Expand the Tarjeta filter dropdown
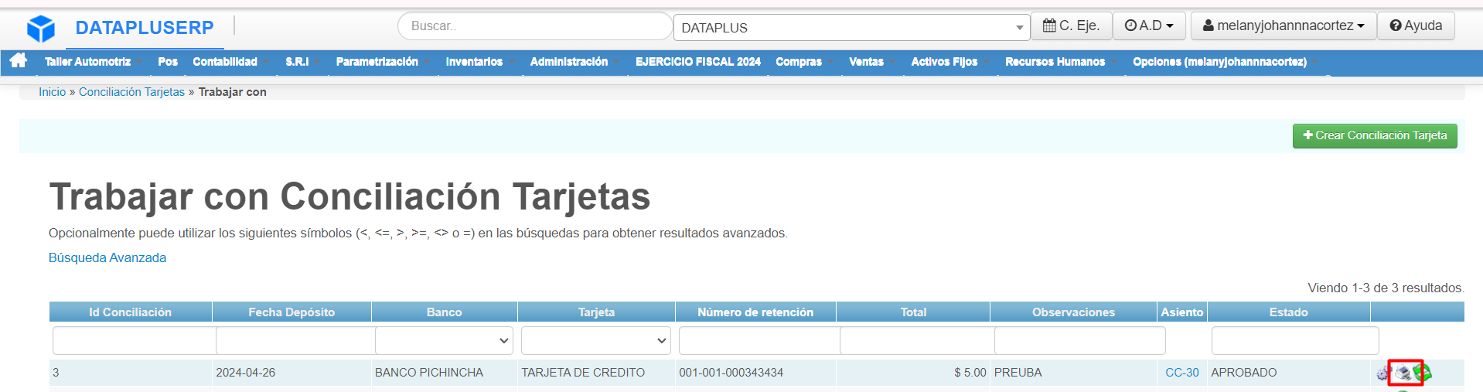Image resolution: width=1483 pixels, height=392 pixels. [595, 340]
